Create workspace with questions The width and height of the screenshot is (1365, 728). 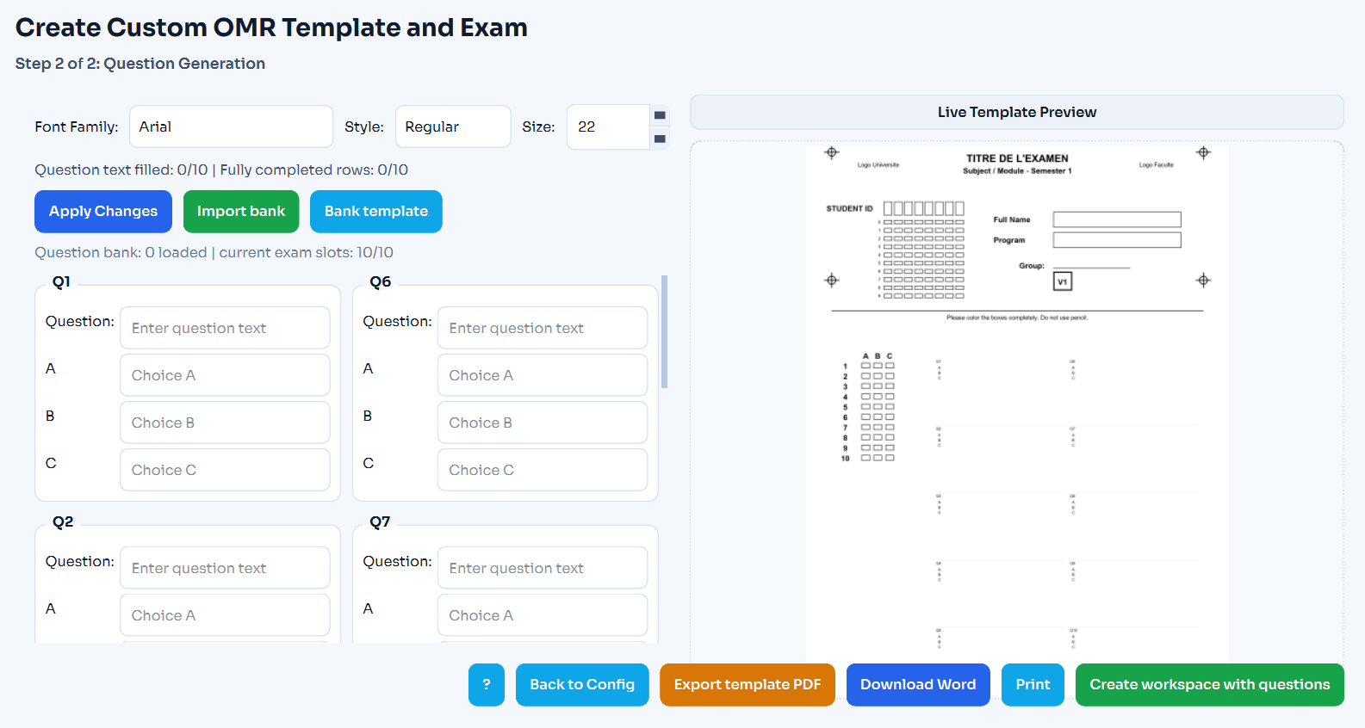1209,684
